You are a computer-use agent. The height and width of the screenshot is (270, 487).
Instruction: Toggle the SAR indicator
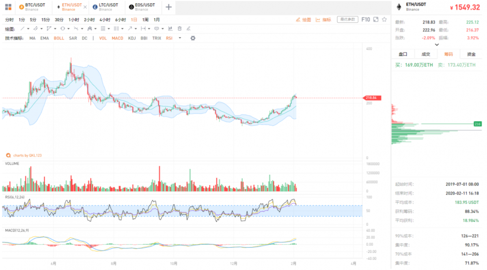73,38
